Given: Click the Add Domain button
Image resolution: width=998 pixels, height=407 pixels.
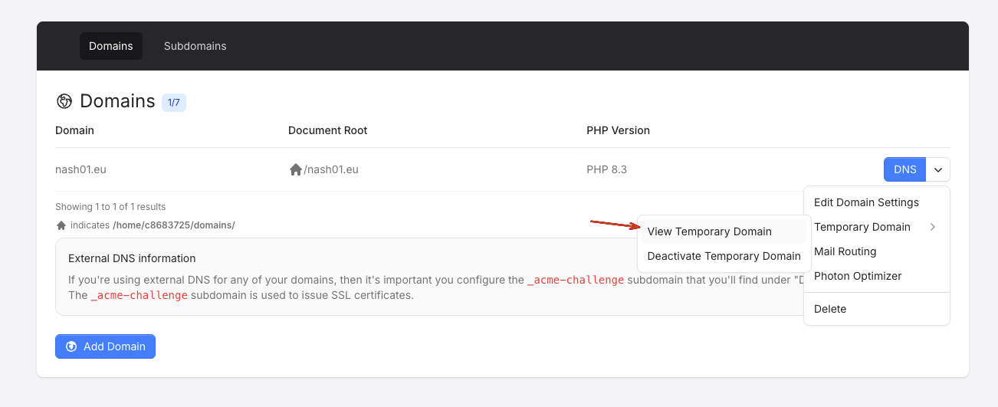Looking at the screenshot, I should (105, 346).
